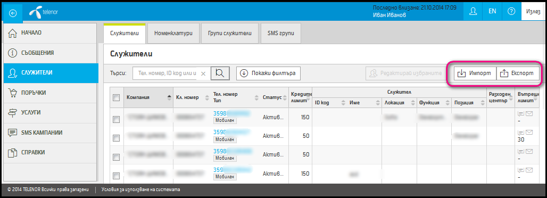Switch to the Служители tab

click(x=125, y=34)
